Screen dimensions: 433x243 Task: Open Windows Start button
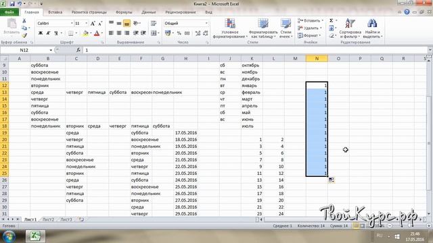(9, 237)
